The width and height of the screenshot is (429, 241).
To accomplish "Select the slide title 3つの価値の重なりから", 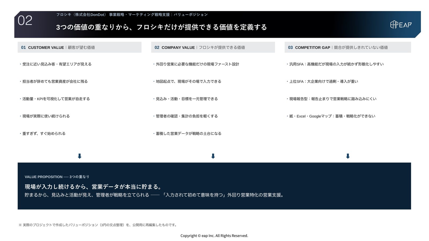I will pos(161,27).
